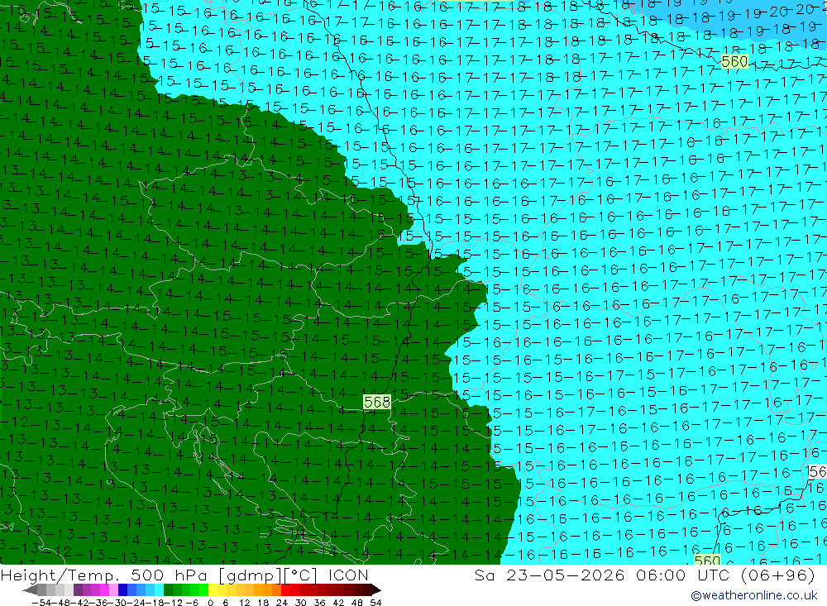The height and width of the screenshot is (606, 827).
Task: Pick the orange swatch above 18 in legend
Action: tap(267, 590)
